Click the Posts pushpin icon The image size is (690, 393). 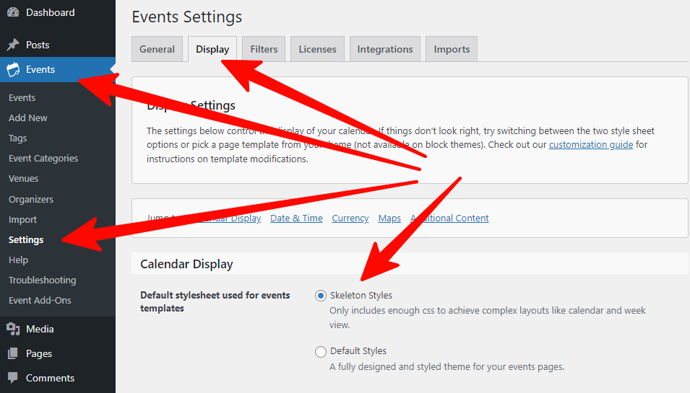click(13, 45)
